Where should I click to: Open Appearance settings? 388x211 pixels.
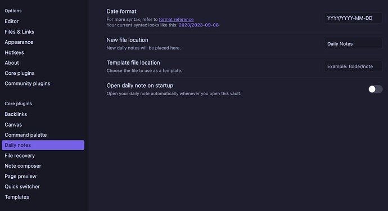point(19,42)
